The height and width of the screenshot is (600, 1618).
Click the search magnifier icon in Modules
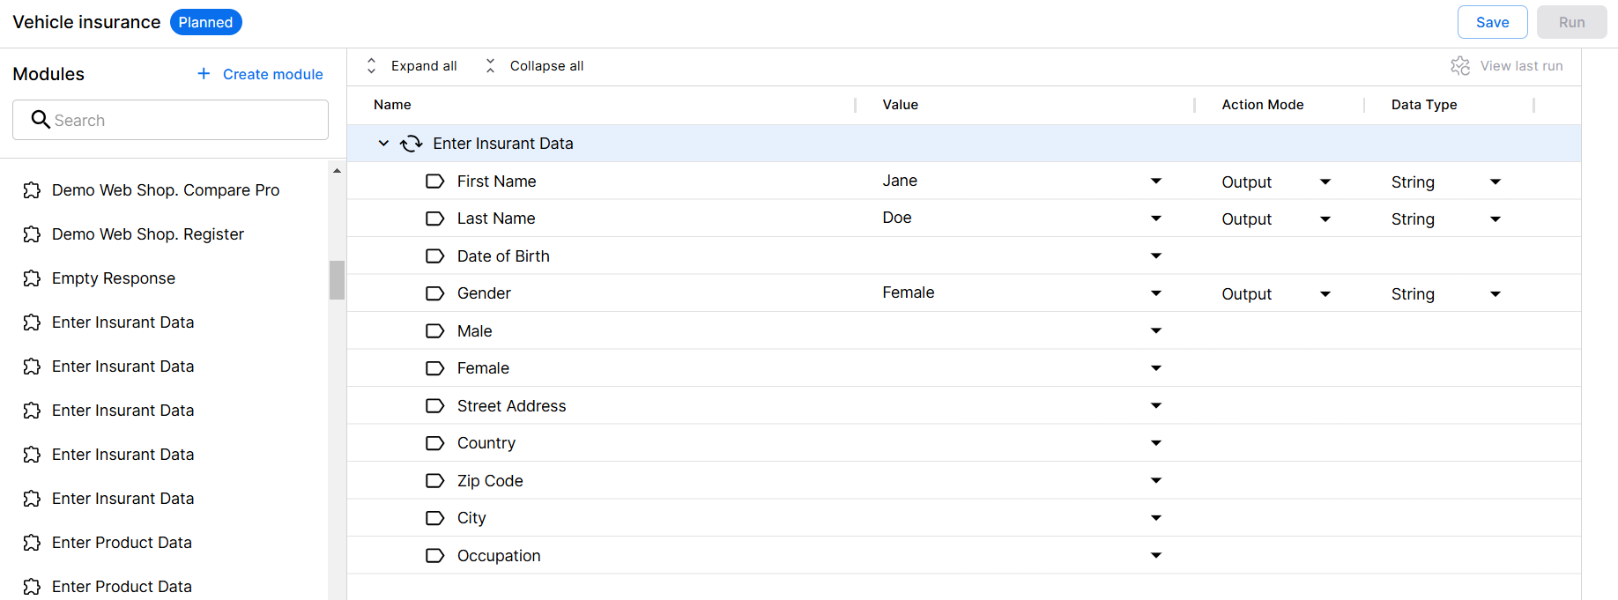[x=41, y=120]
